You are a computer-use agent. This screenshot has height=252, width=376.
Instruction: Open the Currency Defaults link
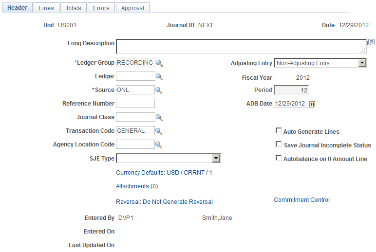(x=164, y=173)
